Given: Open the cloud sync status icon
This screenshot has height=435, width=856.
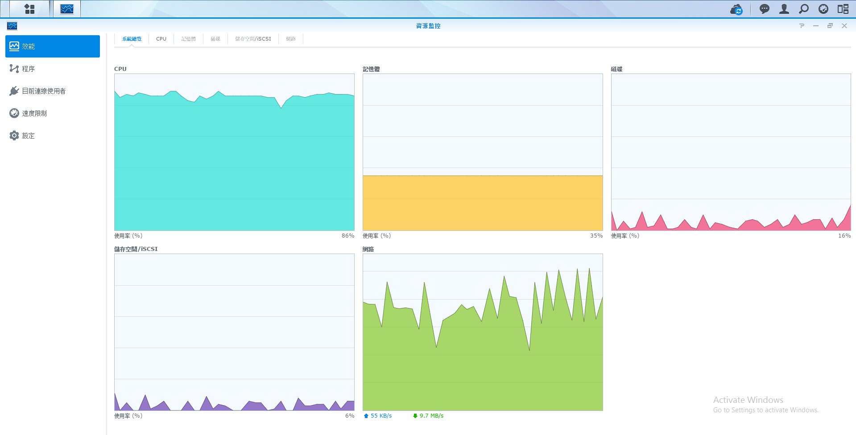Looking at the screenshot, I should tap(736, 9).
